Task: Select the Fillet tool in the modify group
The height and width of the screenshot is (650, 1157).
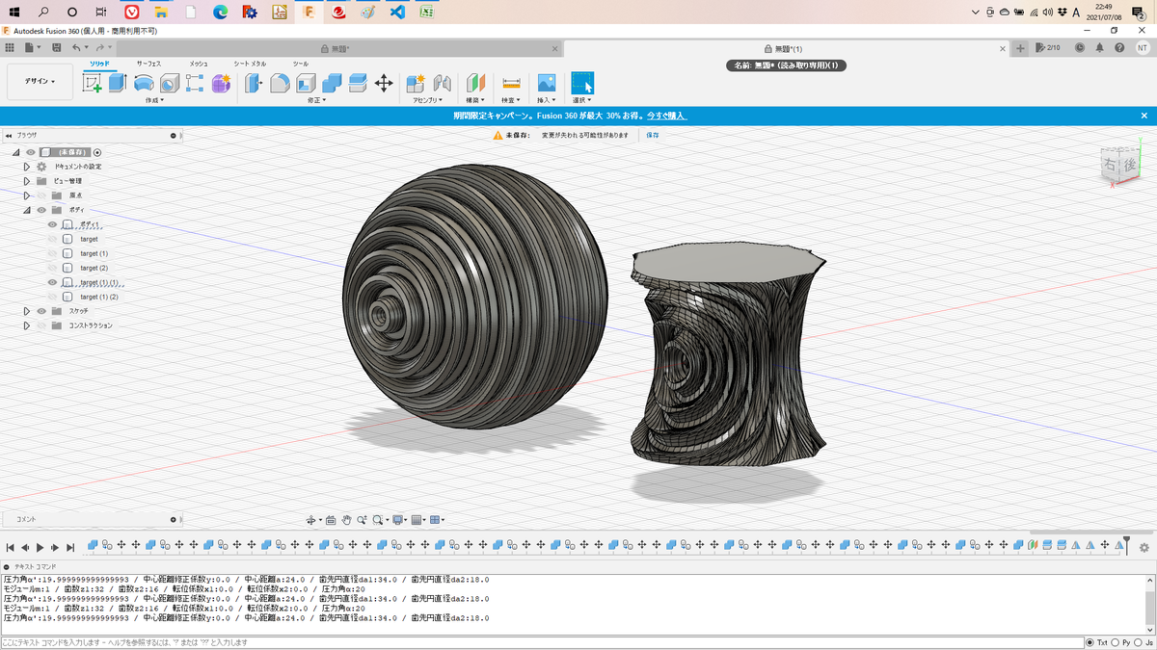Action: (280, 84)
